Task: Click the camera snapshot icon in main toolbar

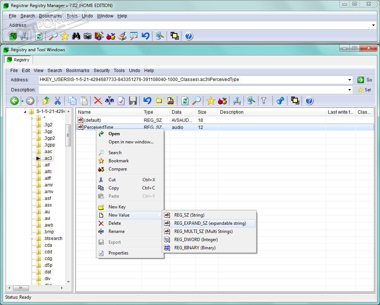Action: [x=87, y=36]
